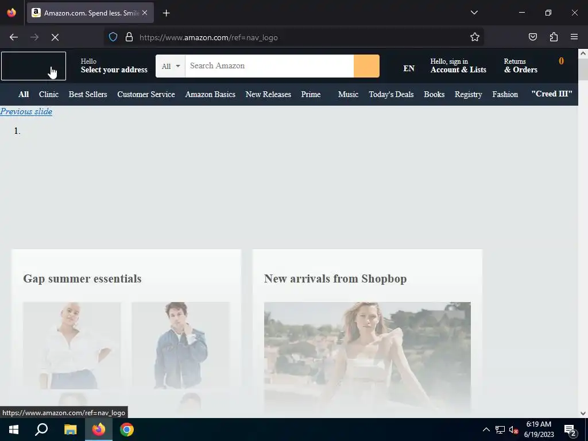Click New arrivals from Shopbop heading
Image resolution: width=588 pixels, height=441 pixels.
pyautogui.click(x=335, y=278)
